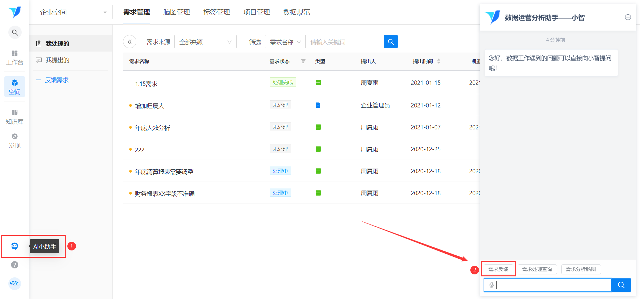Image resolution: width=640 pixels, height=299 pixels.
Task: Open the 财务报表XX字段不准确 requirement
Action: [165, 194]
